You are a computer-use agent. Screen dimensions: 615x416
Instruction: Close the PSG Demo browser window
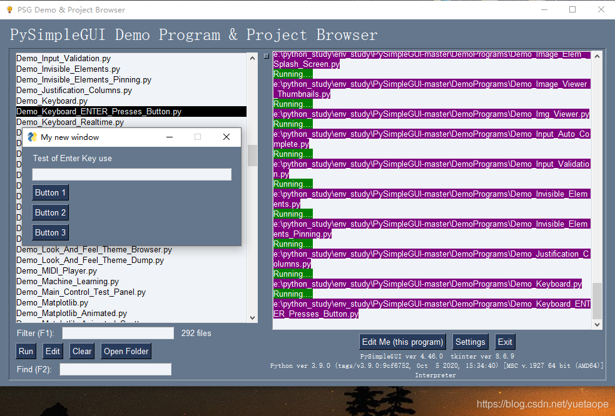(x=601, y=10)
